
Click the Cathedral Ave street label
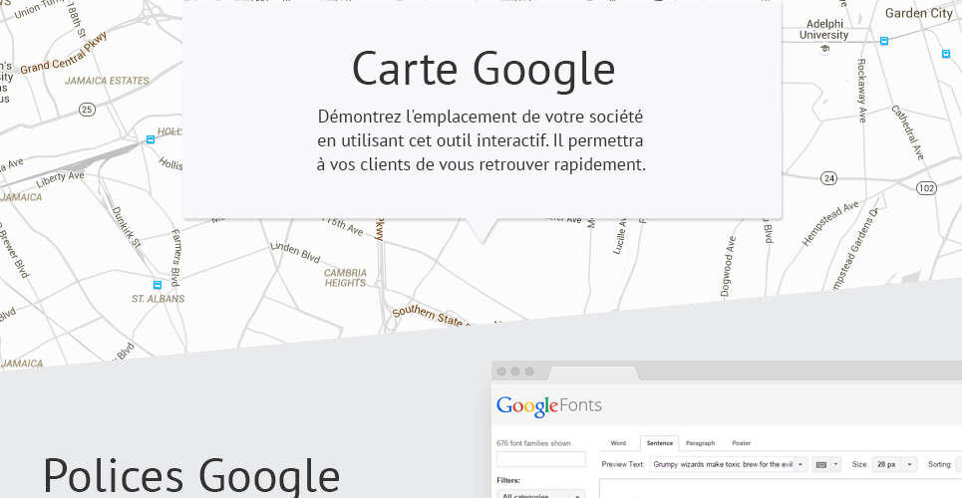point(908,133)
